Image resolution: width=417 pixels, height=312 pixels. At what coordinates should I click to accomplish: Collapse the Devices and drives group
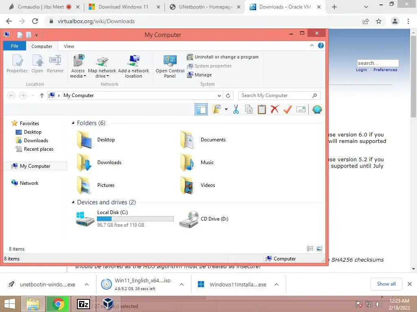point(73,202)
